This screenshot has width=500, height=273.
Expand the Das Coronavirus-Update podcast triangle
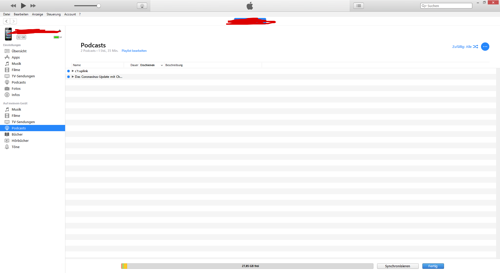point(73,77)
